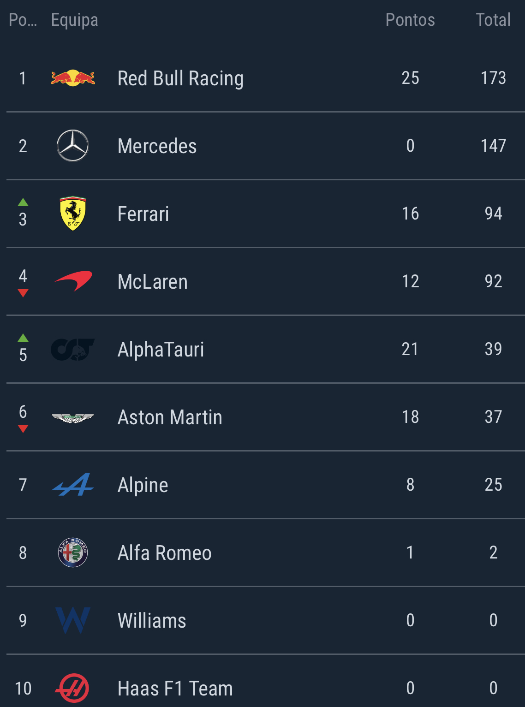Sort by the Total column header

tap(493, 20)
